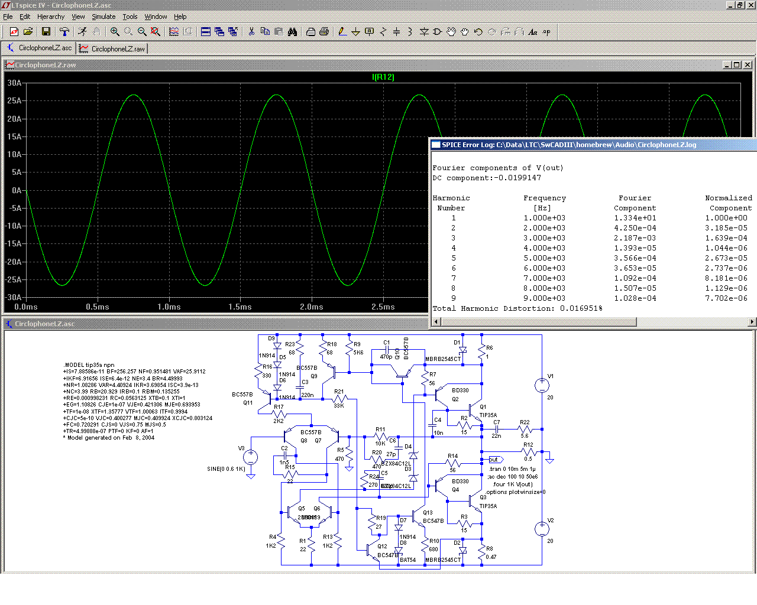Click the '1.334e+01' Fourier component value

pyautogui.click(x=635, y=218)
